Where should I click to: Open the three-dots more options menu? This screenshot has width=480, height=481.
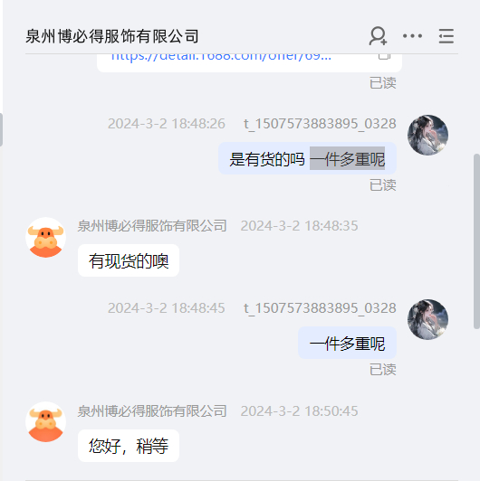[412, 36]
